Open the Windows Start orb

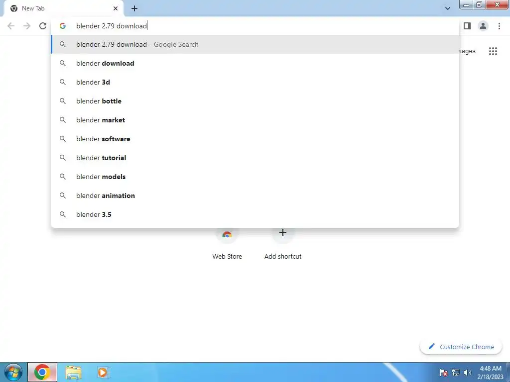(13, 372)
